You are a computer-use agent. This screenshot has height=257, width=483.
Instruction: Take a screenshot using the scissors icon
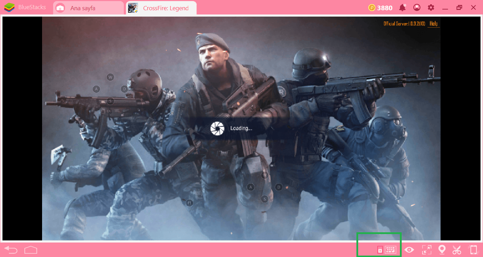(457, 250)
